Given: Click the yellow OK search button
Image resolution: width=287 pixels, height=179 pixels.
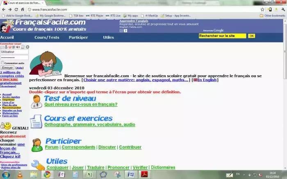Looking at the screenshot, I should click(251, 36).
